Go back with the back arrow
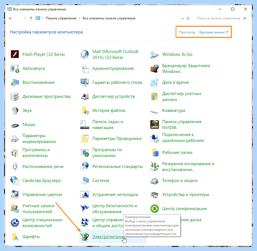Viewport: 257px width, 251px height. pos(10,18)
